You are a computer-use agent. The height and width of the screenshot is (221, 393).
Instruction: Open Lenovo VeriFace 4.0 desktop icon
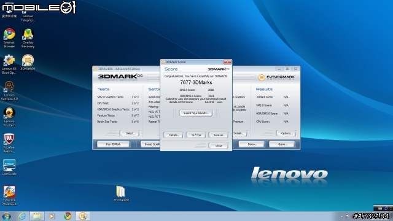coord(9,90)
